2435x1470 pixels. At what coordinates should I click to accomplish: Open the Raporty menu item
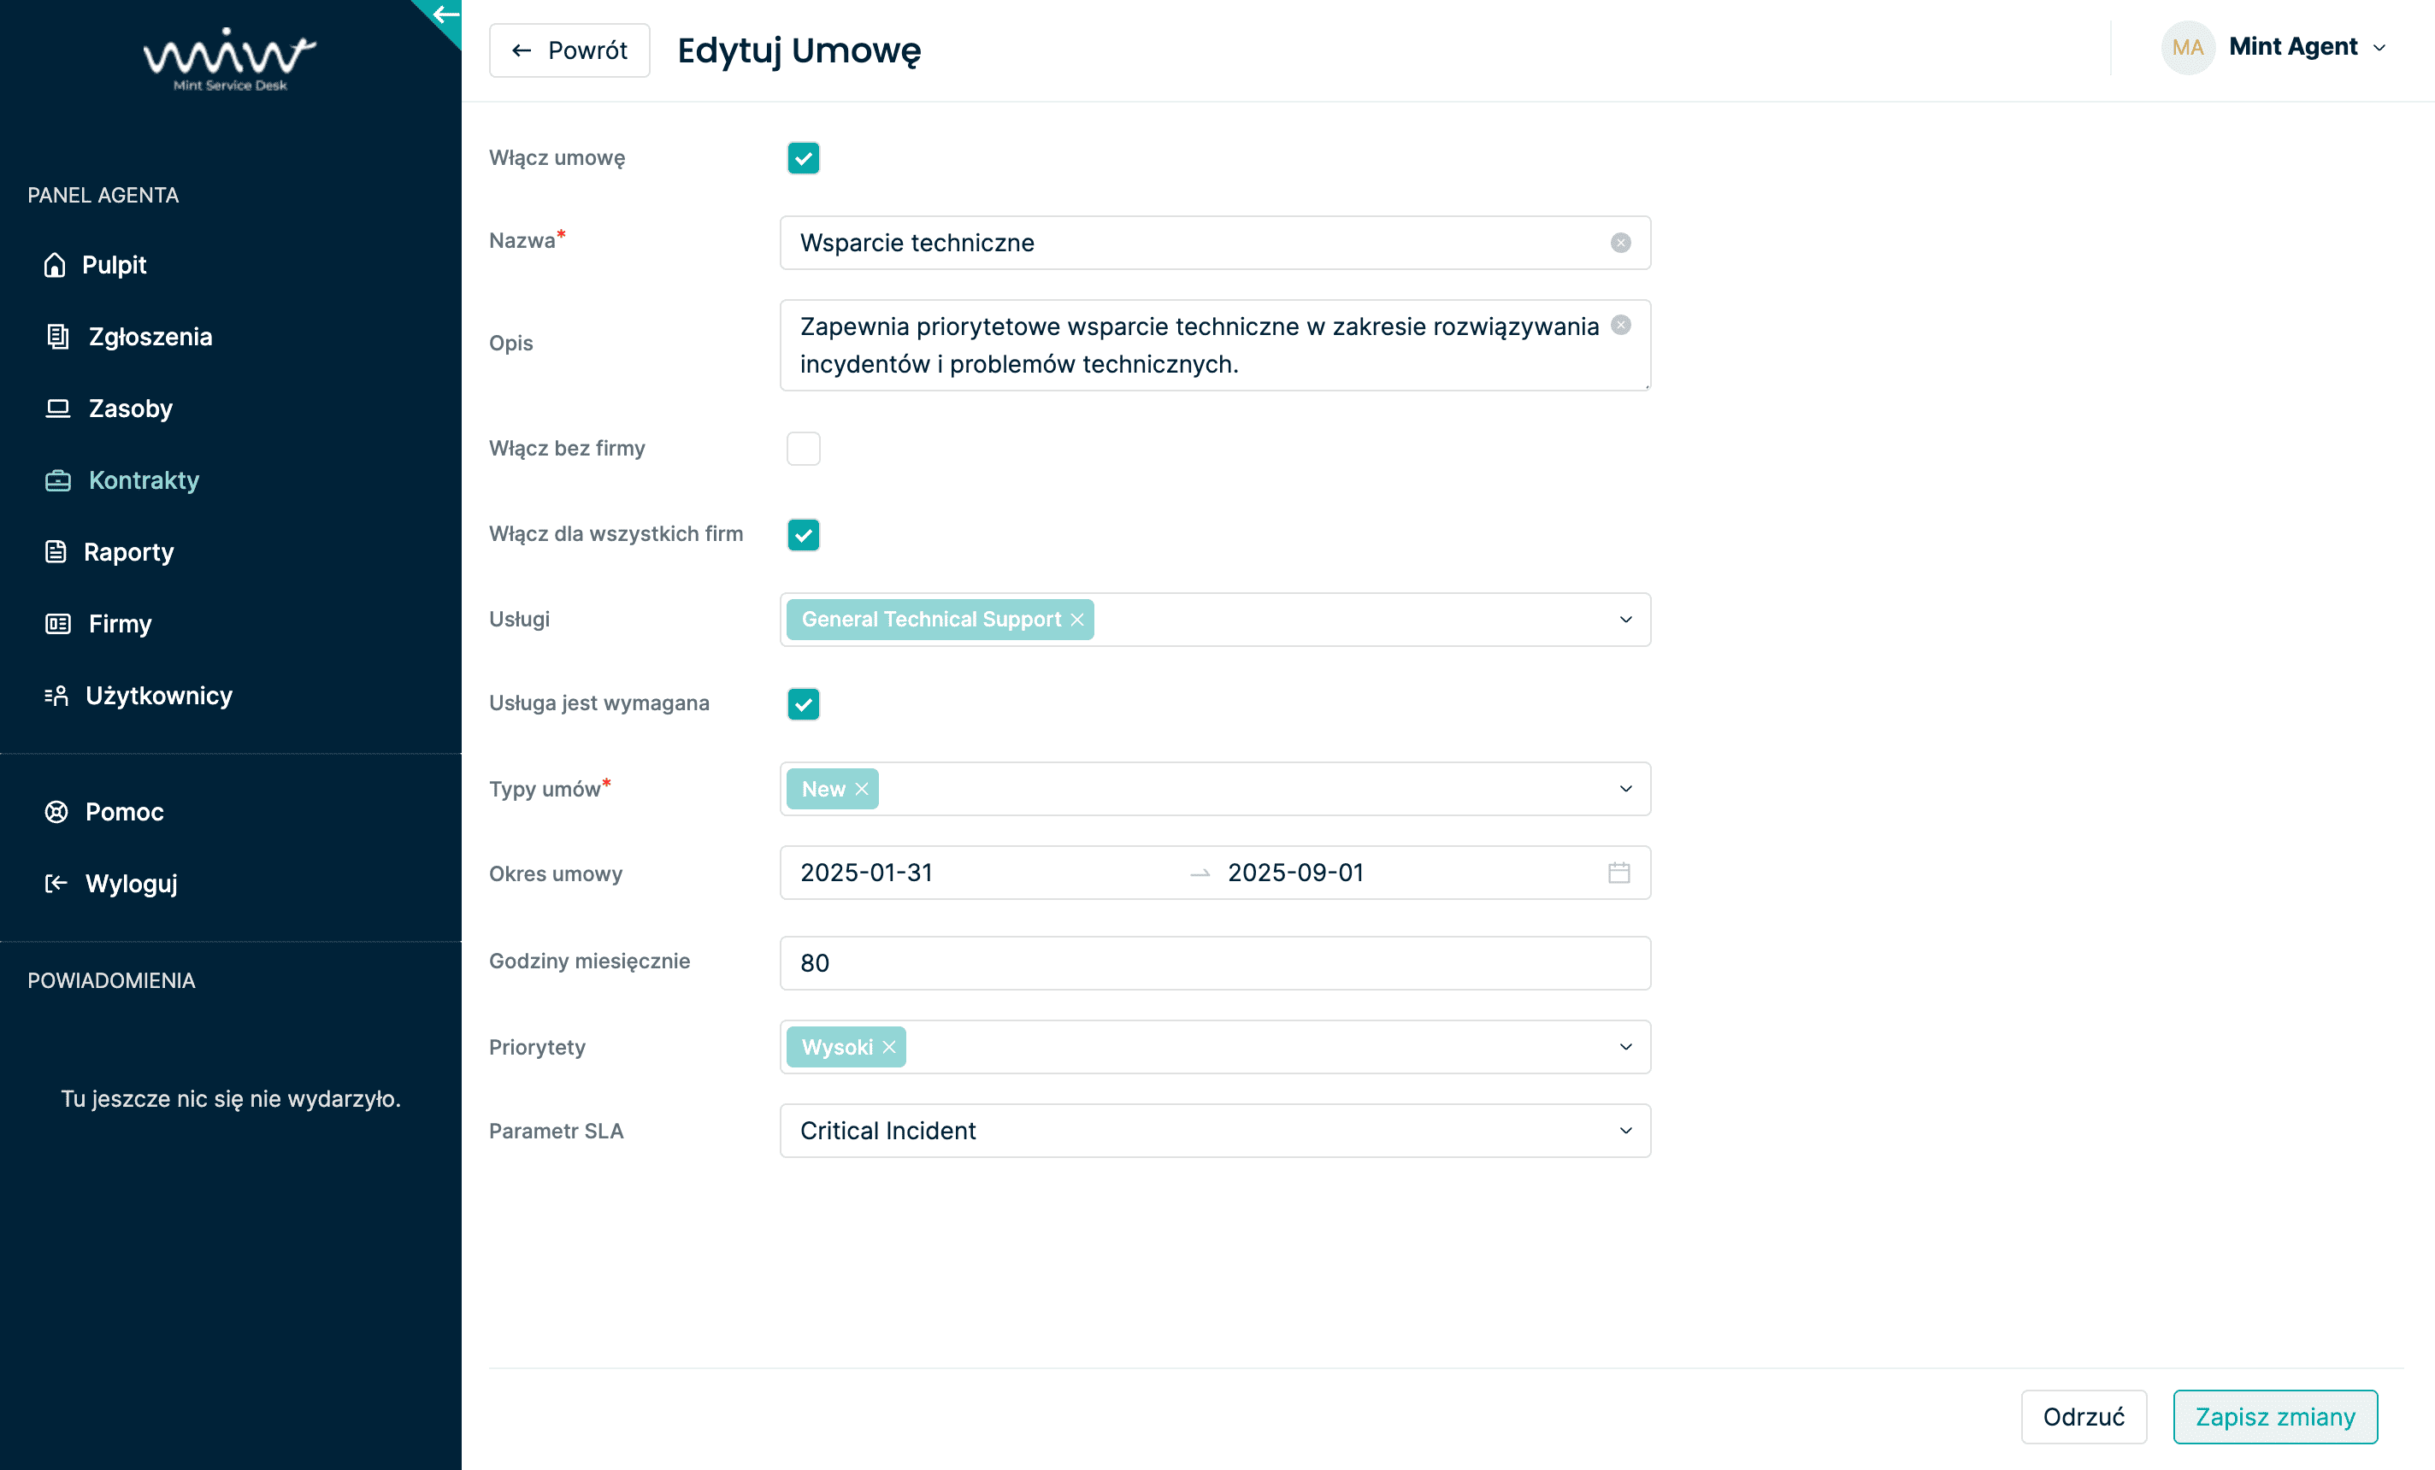(128, 552)
